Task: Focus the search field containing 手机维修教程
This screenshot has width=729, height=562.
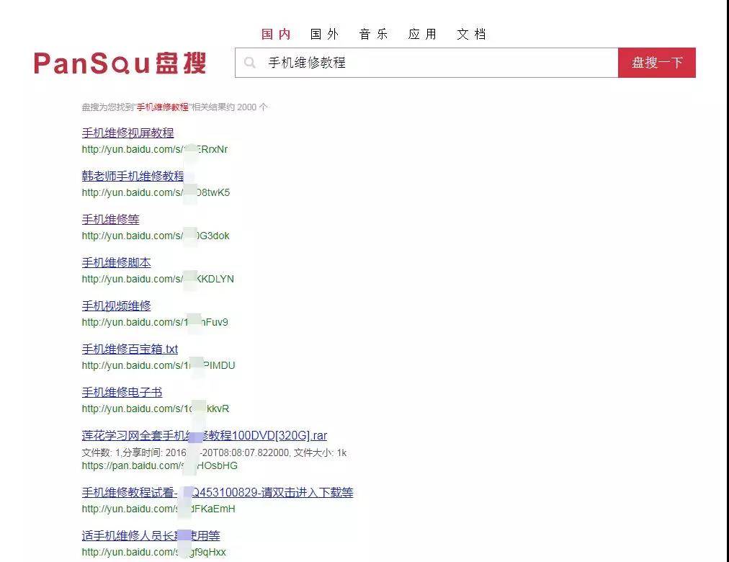Action: tap(426, 62)
